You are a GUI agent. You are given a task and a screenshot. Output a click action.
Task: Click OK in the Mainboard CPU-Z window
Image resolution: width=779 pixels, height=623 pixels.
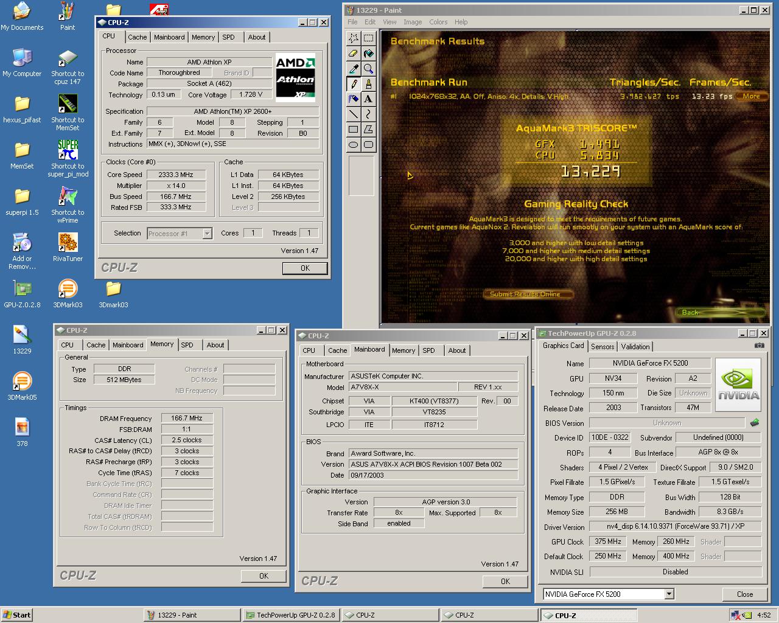(x=505, y=581)
